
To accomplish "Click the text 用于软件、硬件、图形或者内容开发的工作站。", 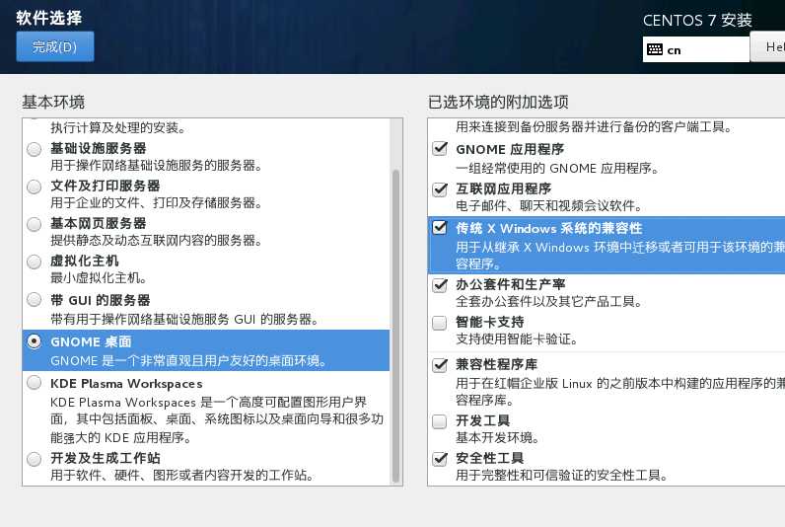I will click(x=182, y=475).
